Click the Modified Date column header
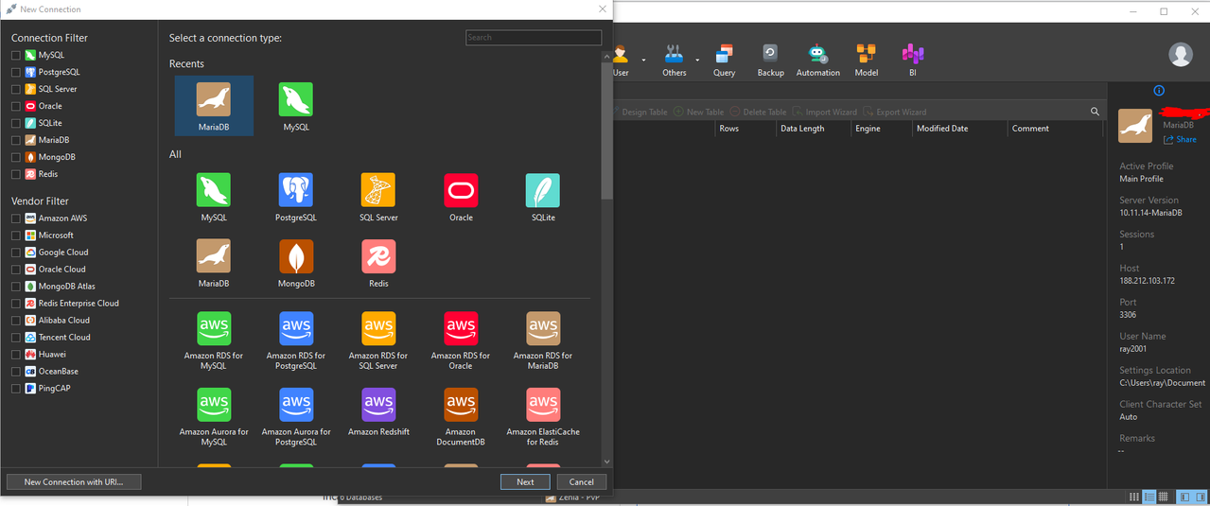Viewport: 1210px width, 506px height. tap(958, 129)
